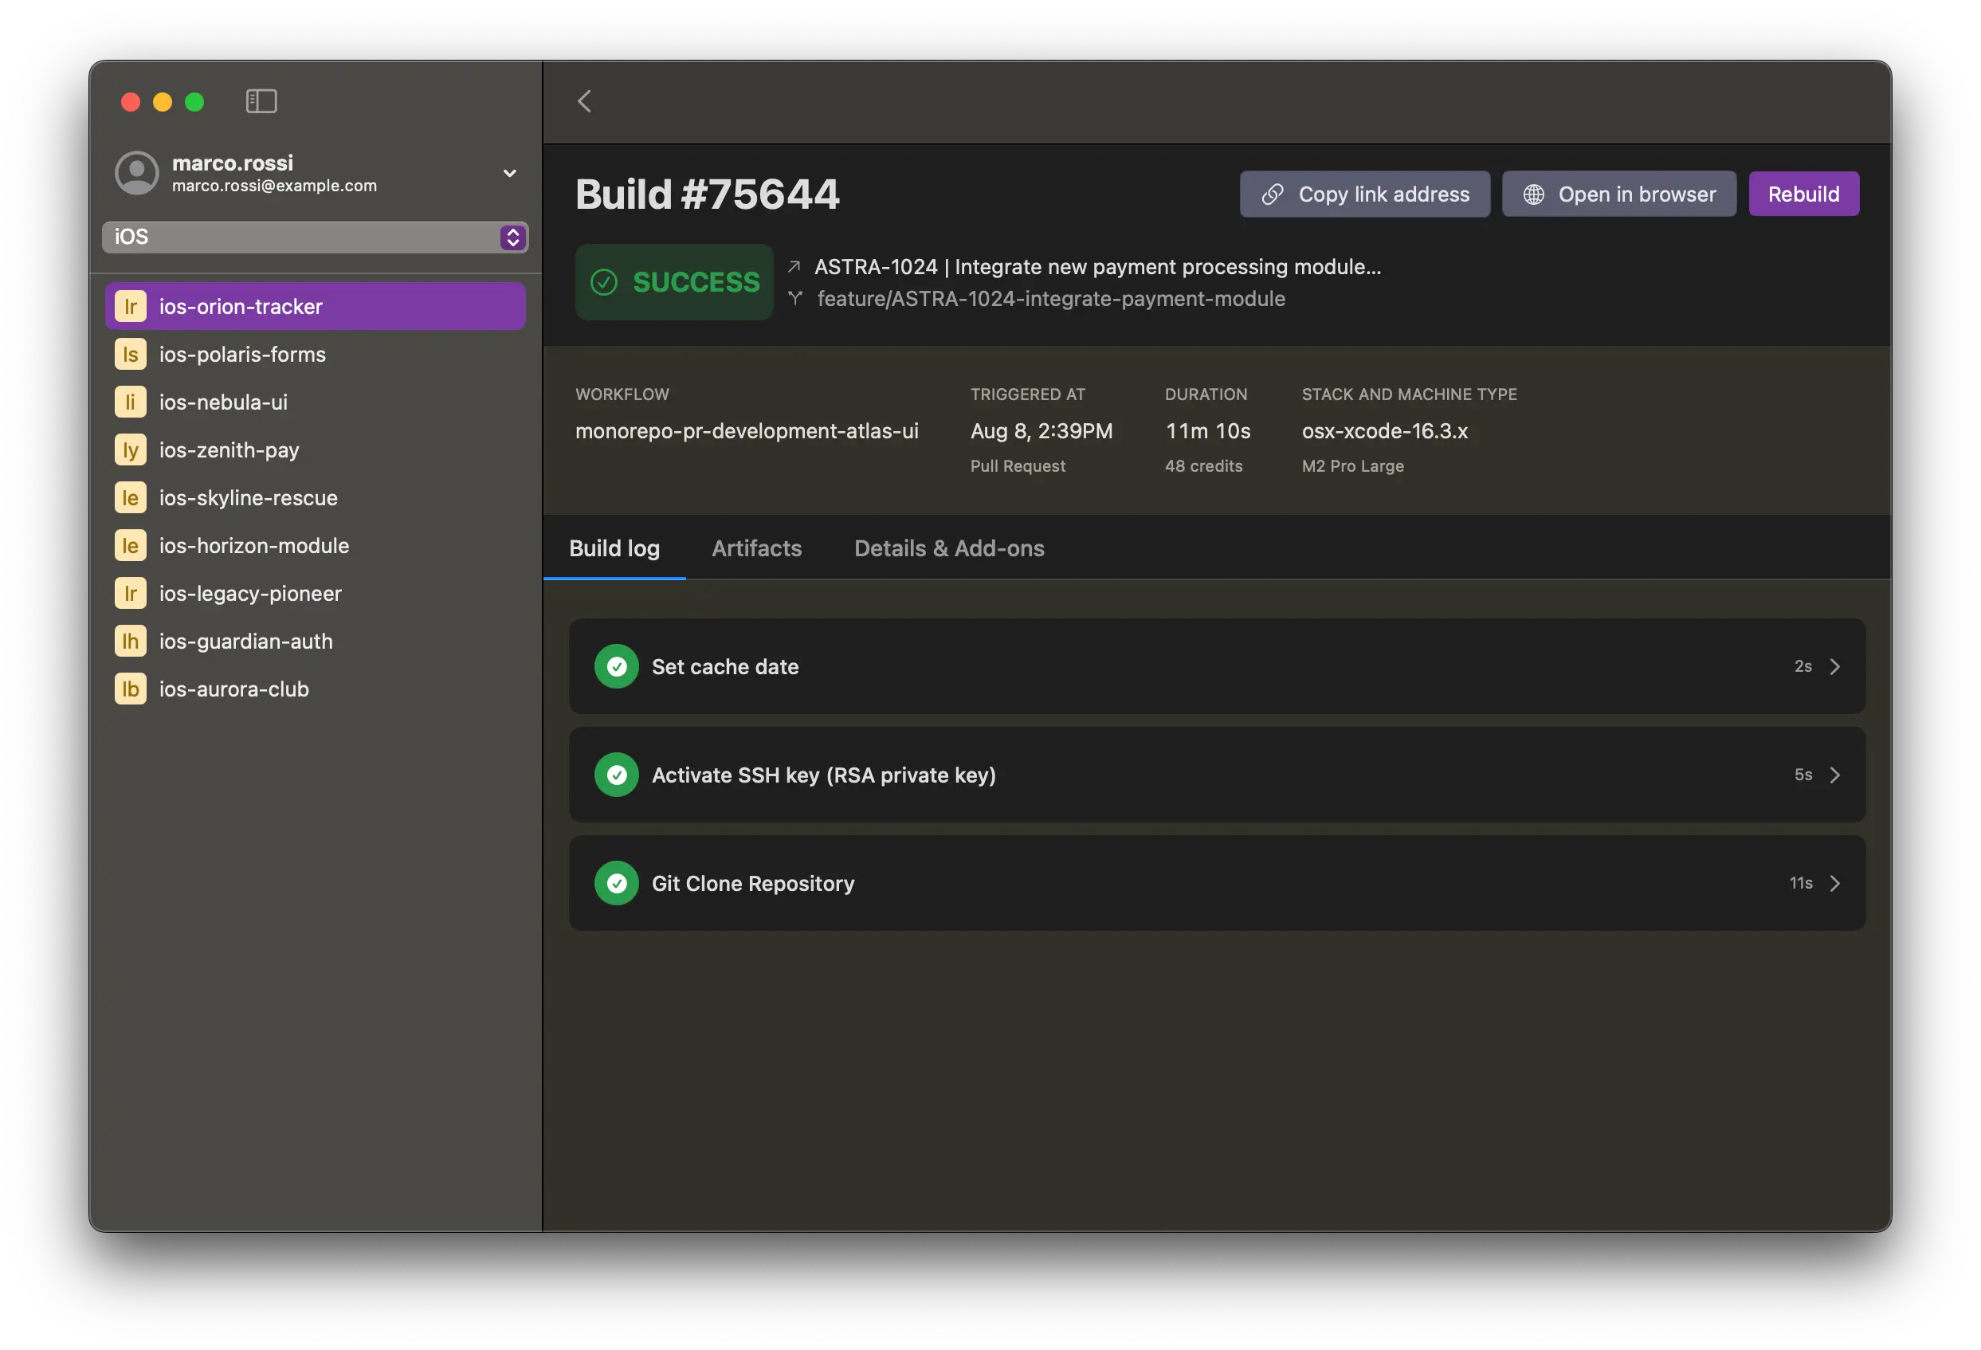Go back using the chevron arrow
Viewport: 1981px width, 1350px height.
point(584,101)
